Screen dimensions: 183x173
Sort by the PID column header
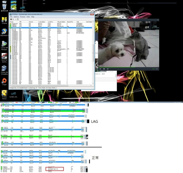(24, 22)
